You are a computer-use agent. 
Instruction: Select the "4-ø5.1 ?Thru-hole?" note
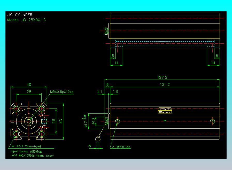click(x=27, y=146)
